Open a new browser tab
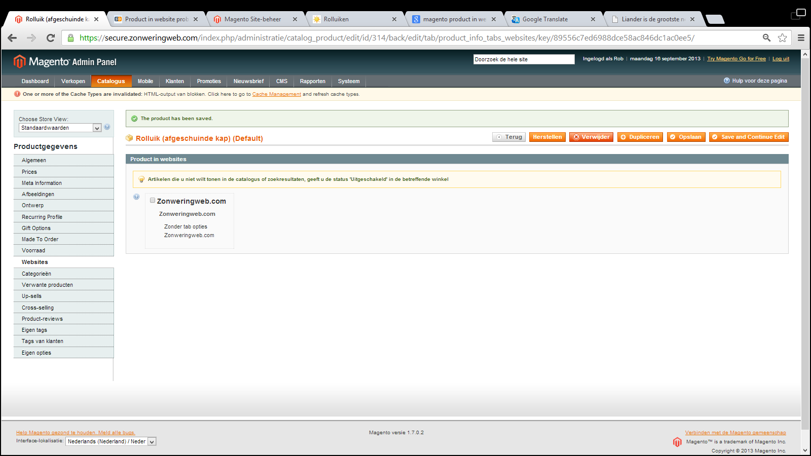Image resolution: width=811 pixels, height=456 pixels. point(715,19)
